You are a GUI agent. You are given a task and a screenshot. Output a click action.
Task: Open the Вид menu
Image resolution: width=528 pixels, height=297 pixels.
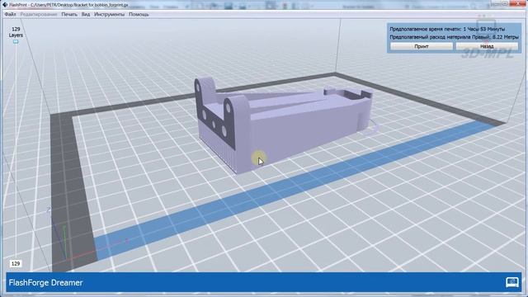coord(86,15)
